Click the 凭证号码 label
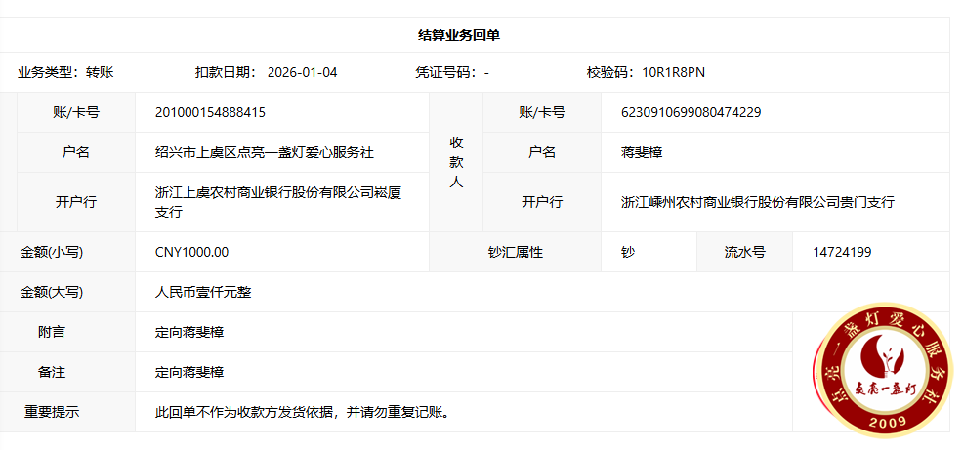This screenshot has height=450, width=963. [444, 72]
